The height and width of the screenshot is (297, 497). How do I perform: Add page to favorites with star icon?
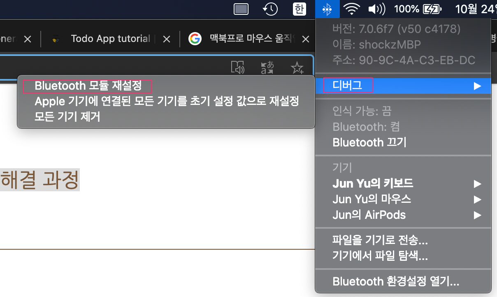[297, 67]
